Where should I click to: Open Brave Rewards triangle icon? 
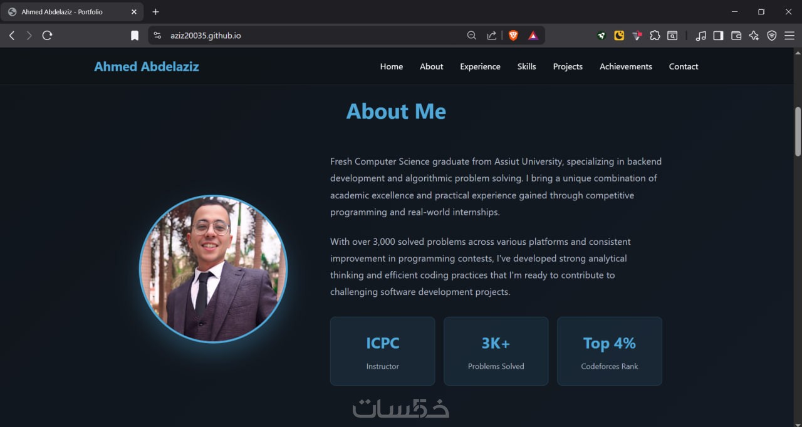(x=533, y=36)
